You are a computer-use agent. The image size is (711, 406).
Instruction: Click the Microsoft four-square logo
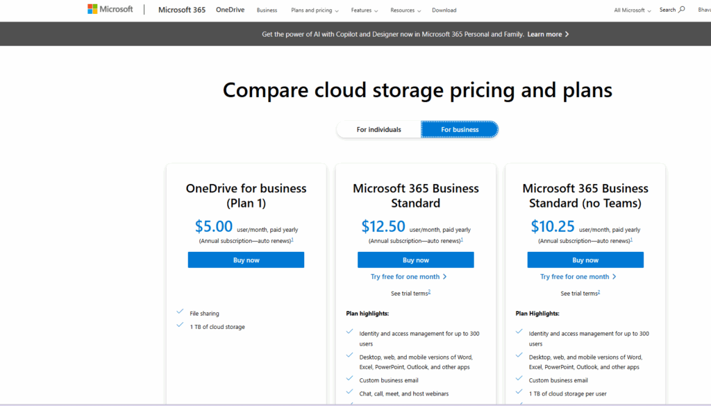93,8
